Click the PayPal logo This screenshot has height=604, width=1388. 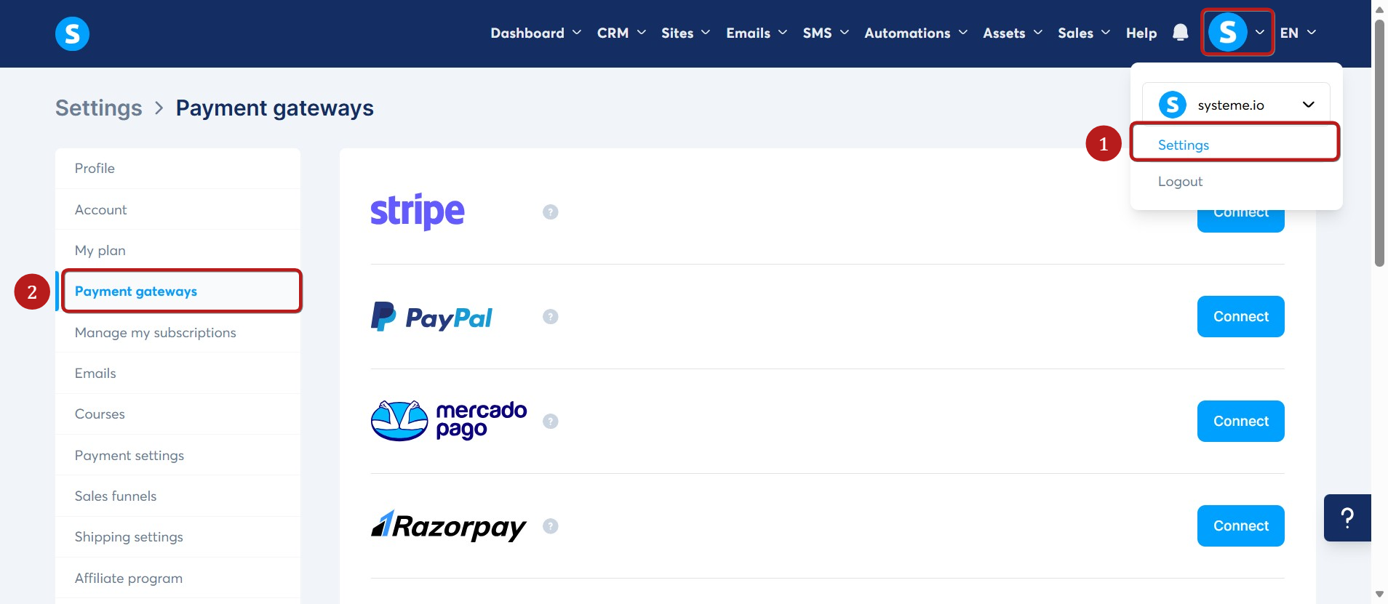(431, 317)
